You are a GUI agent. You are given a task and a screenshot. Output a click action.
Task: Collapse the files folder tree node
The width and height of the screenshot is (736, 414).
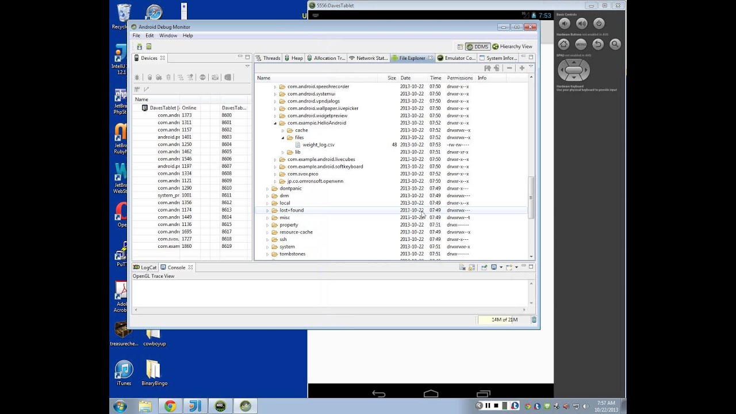pos(283,138)
